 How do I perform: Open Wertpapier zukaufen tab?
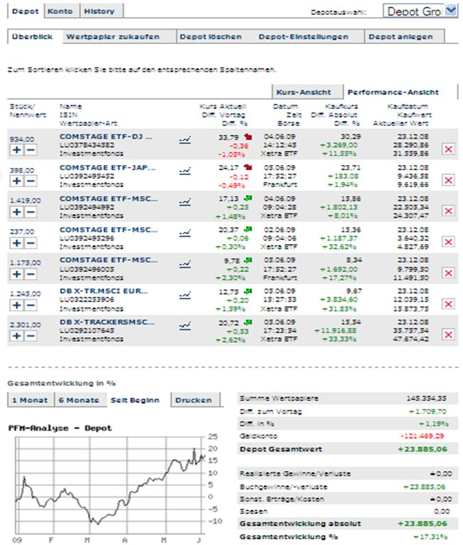tap(112, 36)
